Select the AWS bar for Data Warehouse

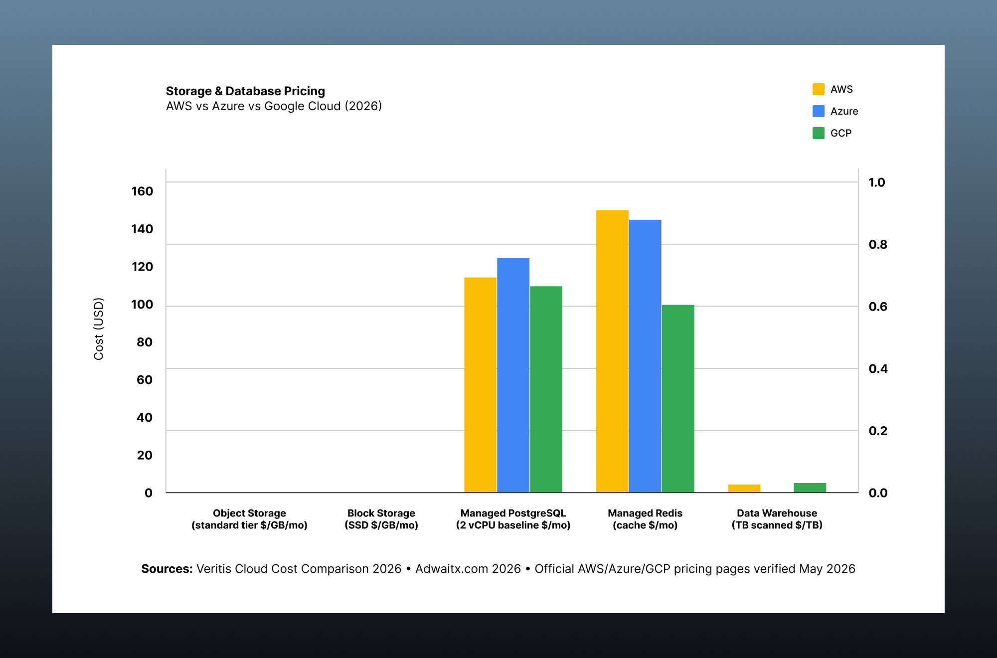coord(744,489)
